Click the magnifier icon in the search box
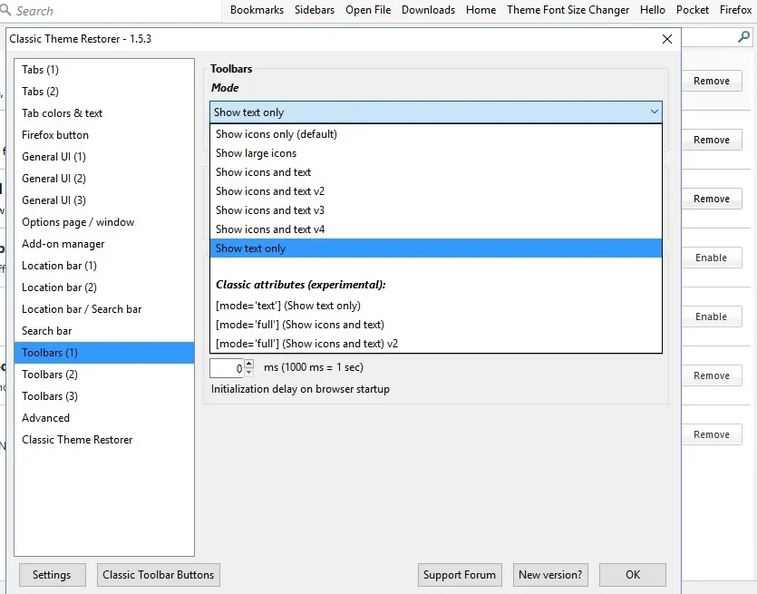The height and width of the screenshot is (594, 757). [x=5, y=10]
